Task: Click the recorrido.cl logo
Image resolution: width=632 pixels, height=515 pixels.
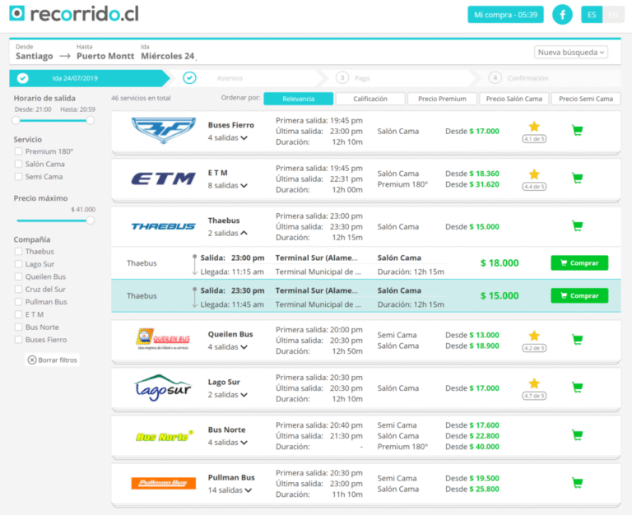Action: pyautogui.click(x=74, y=14)
